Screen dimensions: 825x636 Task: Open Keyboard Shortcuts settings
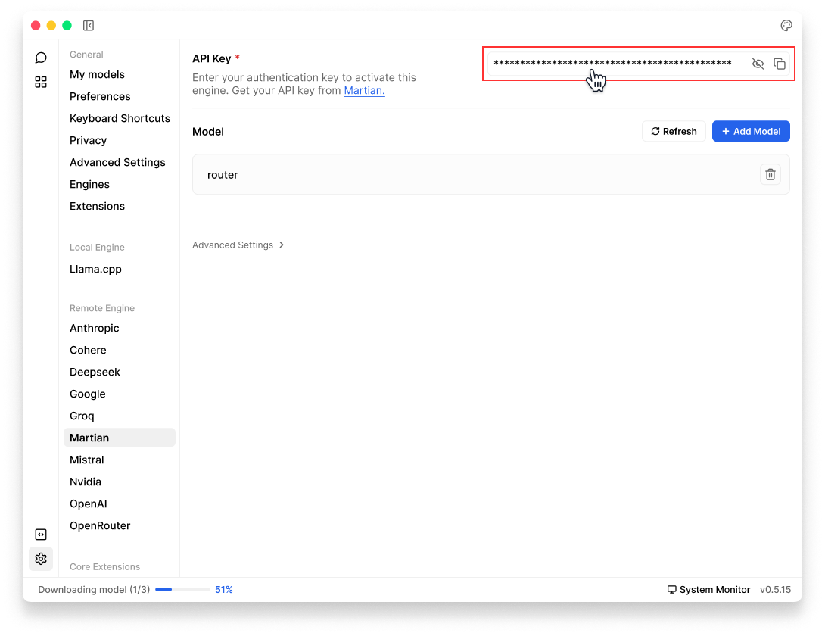[x=120, y=118]
